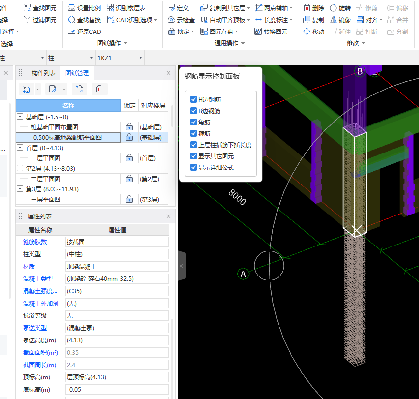The image size is (419, 399).
Task: Open the 识别楼层表 tool
Action: [x=126, y=8]
